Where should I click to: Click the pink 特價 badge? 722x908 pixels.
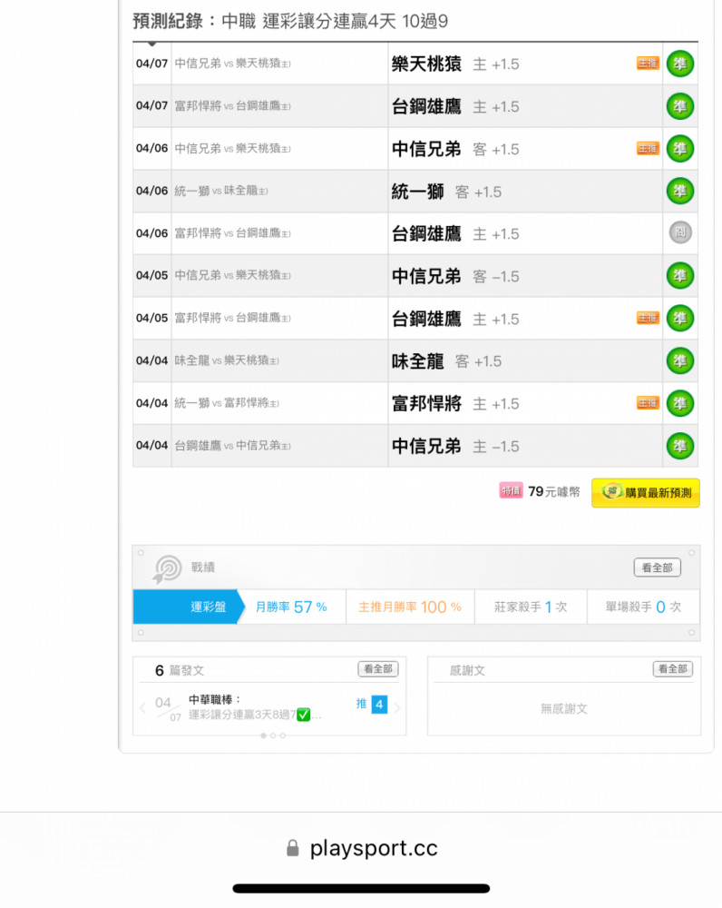(511, 491)
